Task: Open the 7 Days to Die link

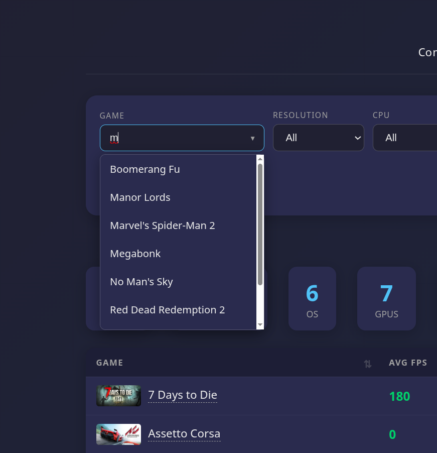Action: pos(183,395)
